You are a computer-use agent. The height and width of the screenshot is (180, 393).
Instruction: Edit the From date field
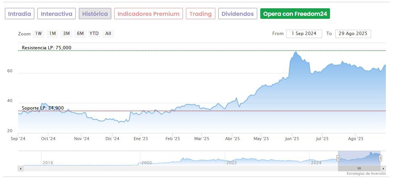pyautogui.click(x=304, y=34)
